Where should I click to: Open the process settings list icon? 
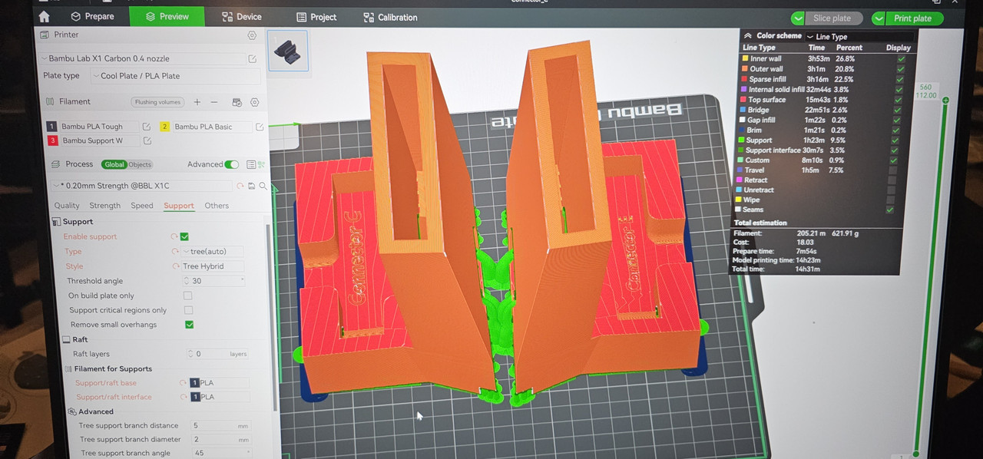(252, 164)
